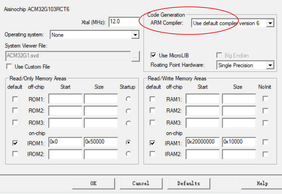Enable the RAM2 NoInit checkbox

point(265,111)
